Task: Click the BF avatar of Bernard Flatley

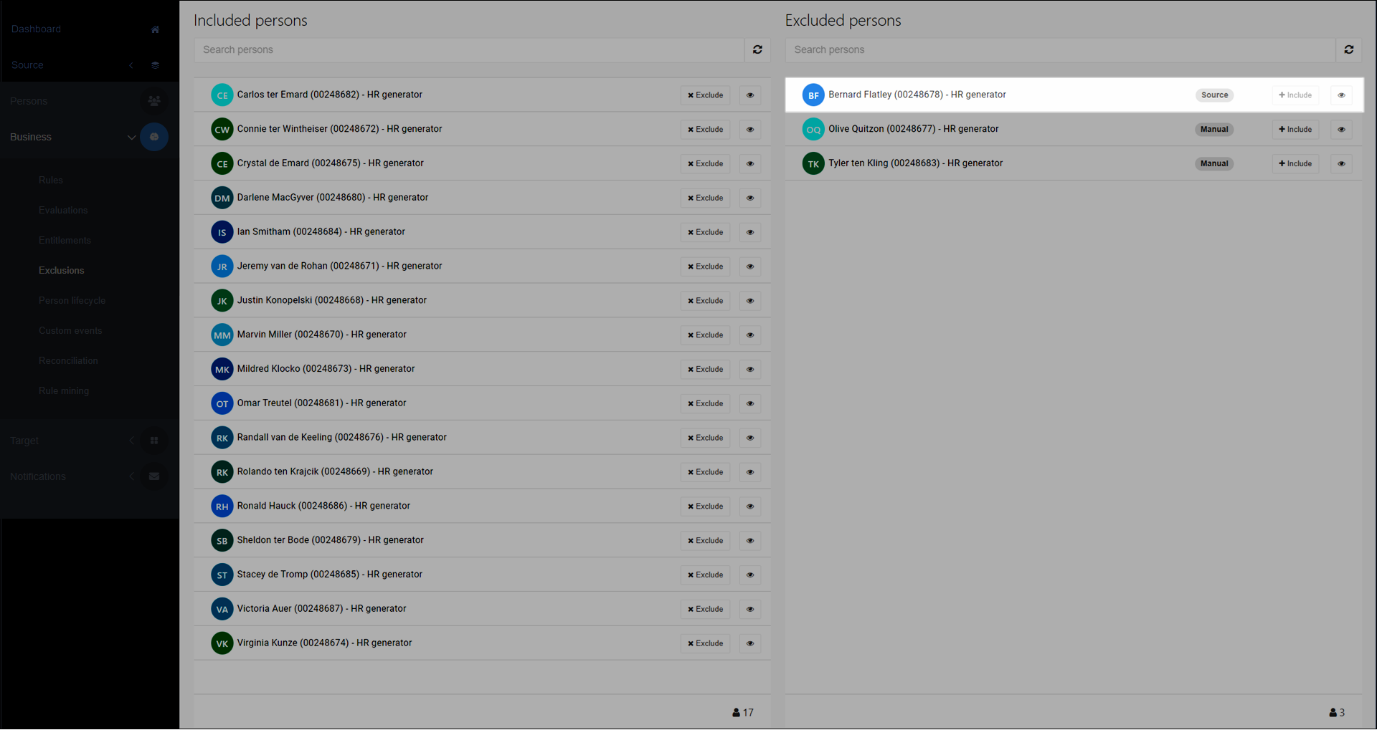Action: coord(813,95)
